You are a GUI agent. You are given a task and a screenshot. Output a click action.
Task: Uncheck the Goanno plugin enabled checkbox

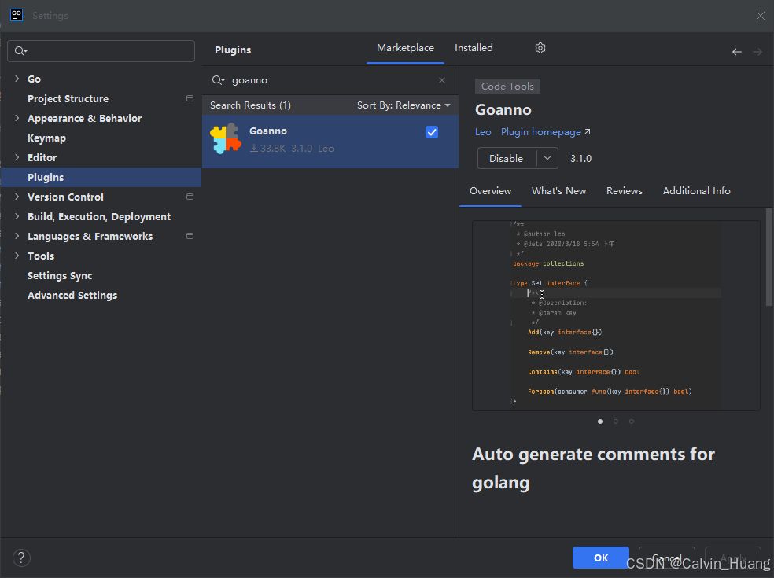(x=431, y=132)
